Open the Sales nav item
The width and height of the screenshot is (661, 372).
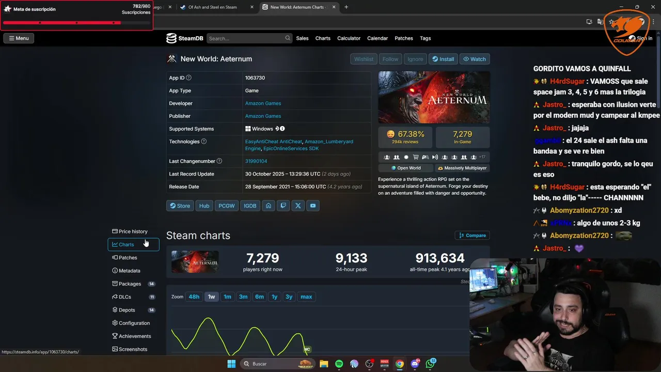[x=302, y=38]
